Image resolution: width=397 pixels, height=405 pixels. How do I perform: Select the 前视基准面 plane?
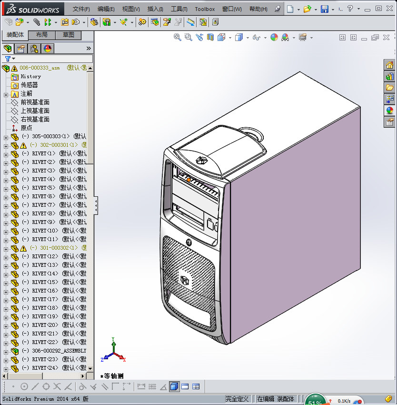(x=35, y=102)
